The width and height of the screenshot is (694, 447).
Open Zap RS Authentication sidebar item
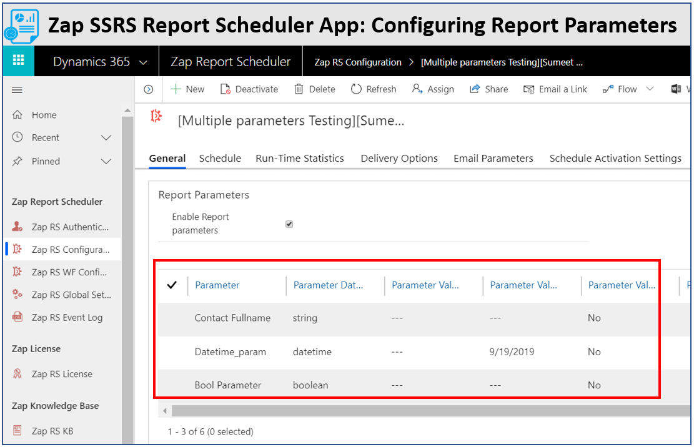(62, 227)
